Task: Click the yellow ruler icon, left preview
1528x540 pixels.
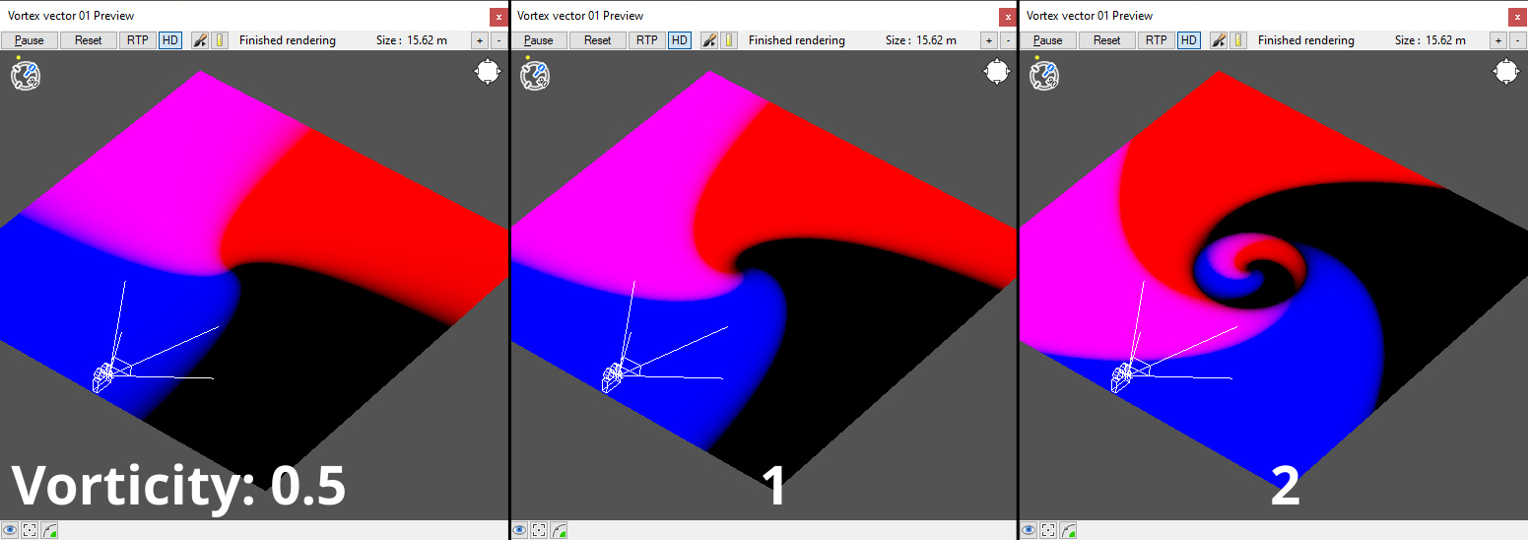Action: (x=220, y=40)
